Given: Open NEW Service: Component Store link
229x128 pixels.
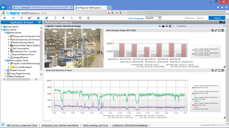Looking at the screenshot, I should coord(22,125).
